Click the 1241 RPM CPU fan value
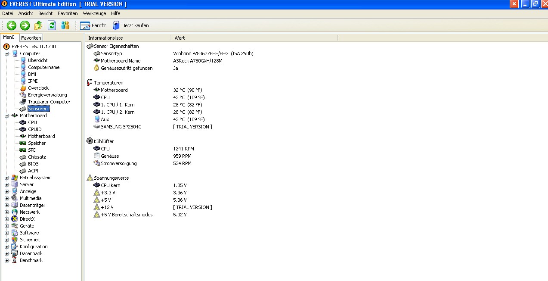The height and width of the screenshot is (281, 548). click(x=184, y=149)
